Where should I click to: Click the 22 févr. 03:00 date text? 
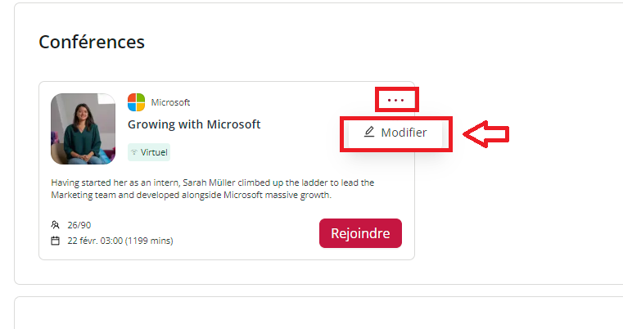95,241
